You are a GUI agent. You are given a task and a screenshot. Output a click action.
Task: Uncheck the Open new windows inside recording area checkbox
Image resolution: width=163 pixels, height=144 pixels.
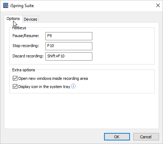(x=15, y=78)
